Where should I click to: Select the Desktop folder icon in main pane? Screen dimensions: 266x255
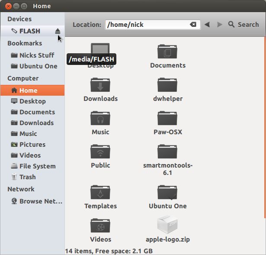[x=100, y=48]
